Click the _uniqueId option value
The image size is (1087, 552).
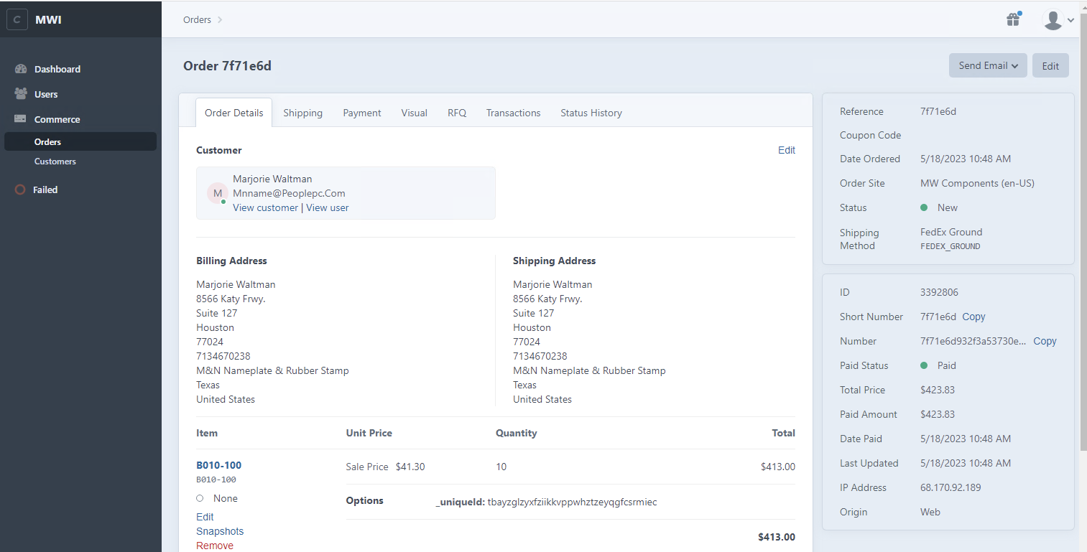(572, 502)
